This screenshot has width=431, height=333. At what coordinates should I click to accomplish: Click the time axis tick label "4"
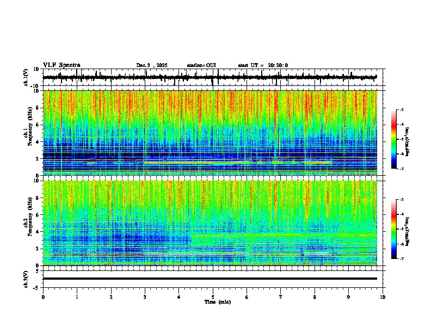(178, 297)
